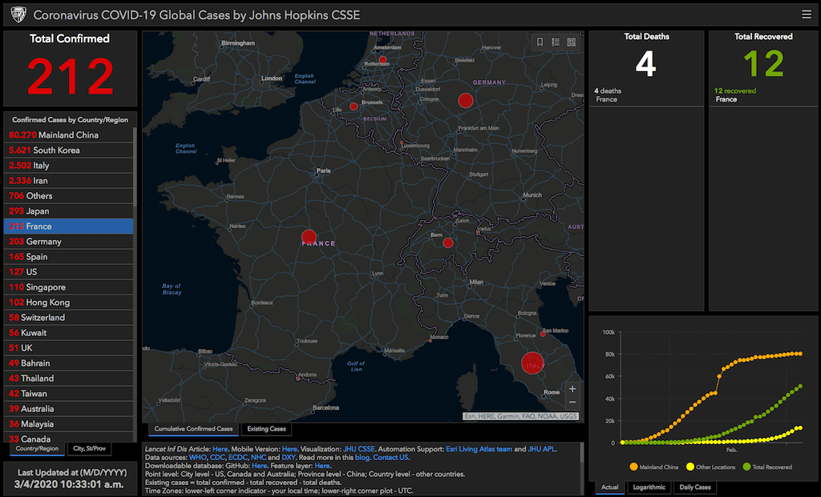This screenshot has height=497, width=821.
Task: Show the map legend list icon
Action: coord(556,42)
